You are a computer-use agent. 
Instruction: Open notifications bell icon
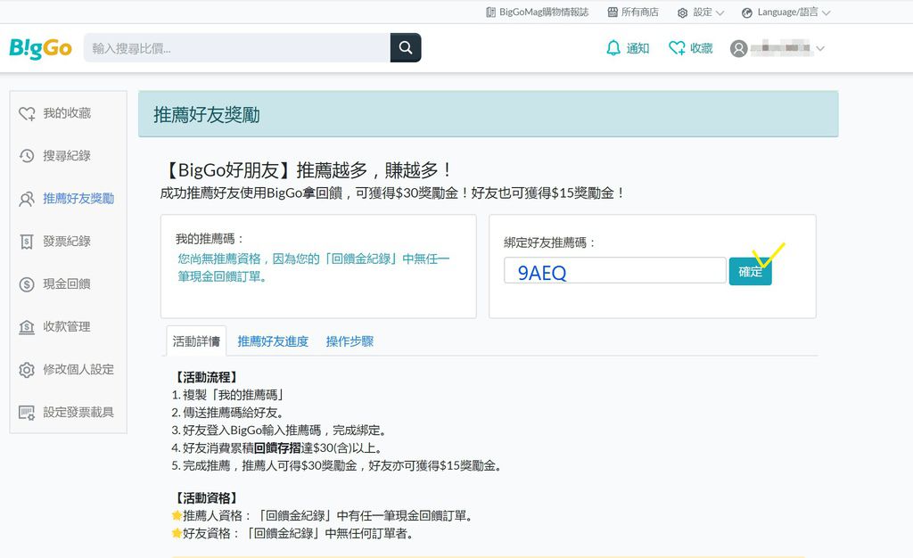[x=613, y=48]
